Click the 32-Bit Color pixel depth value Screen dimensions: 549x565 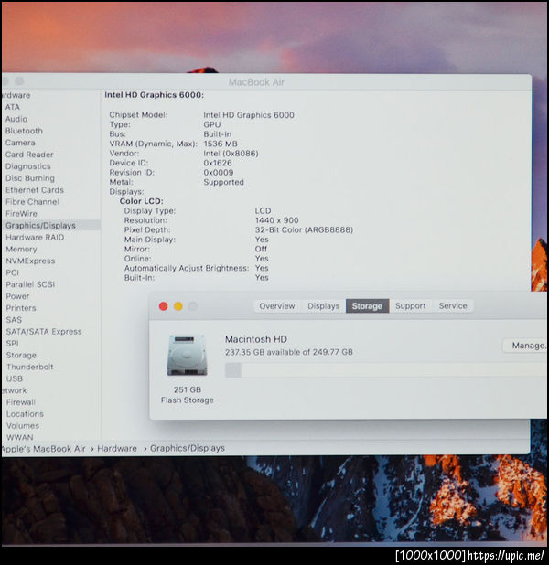304,229
